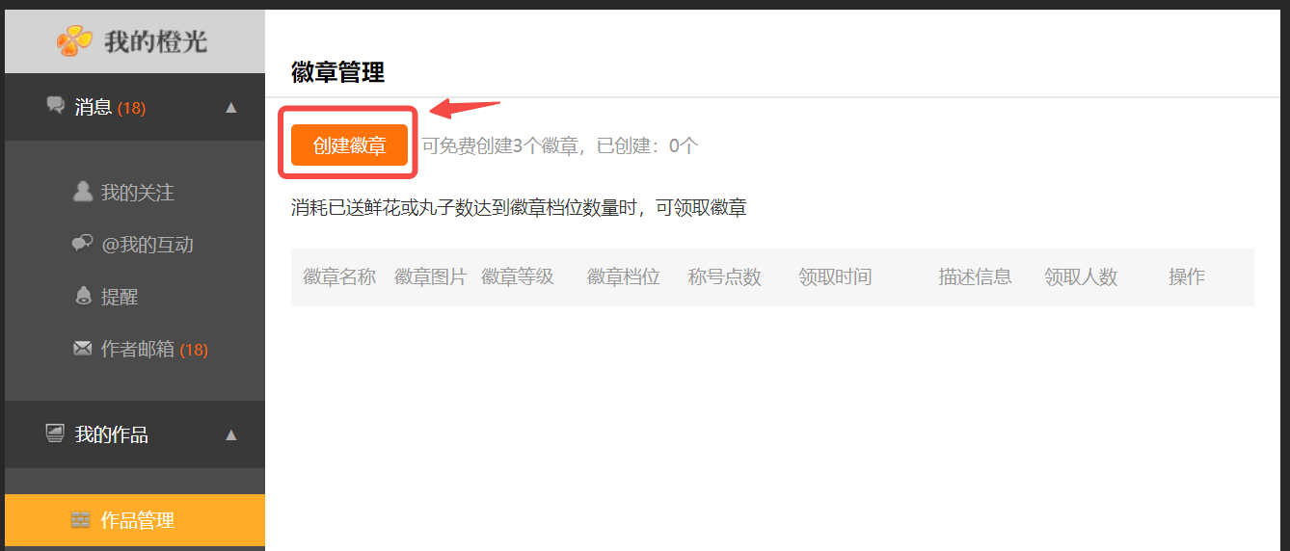Open the unread count (18) next to 作者邮箱
The image size is (1290, 551).
tap(194, 350)
